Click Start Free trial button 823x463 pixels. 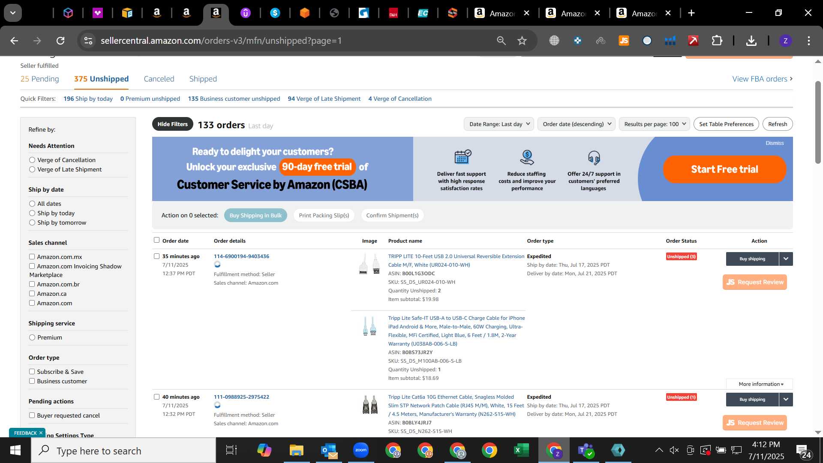(724, 169)
